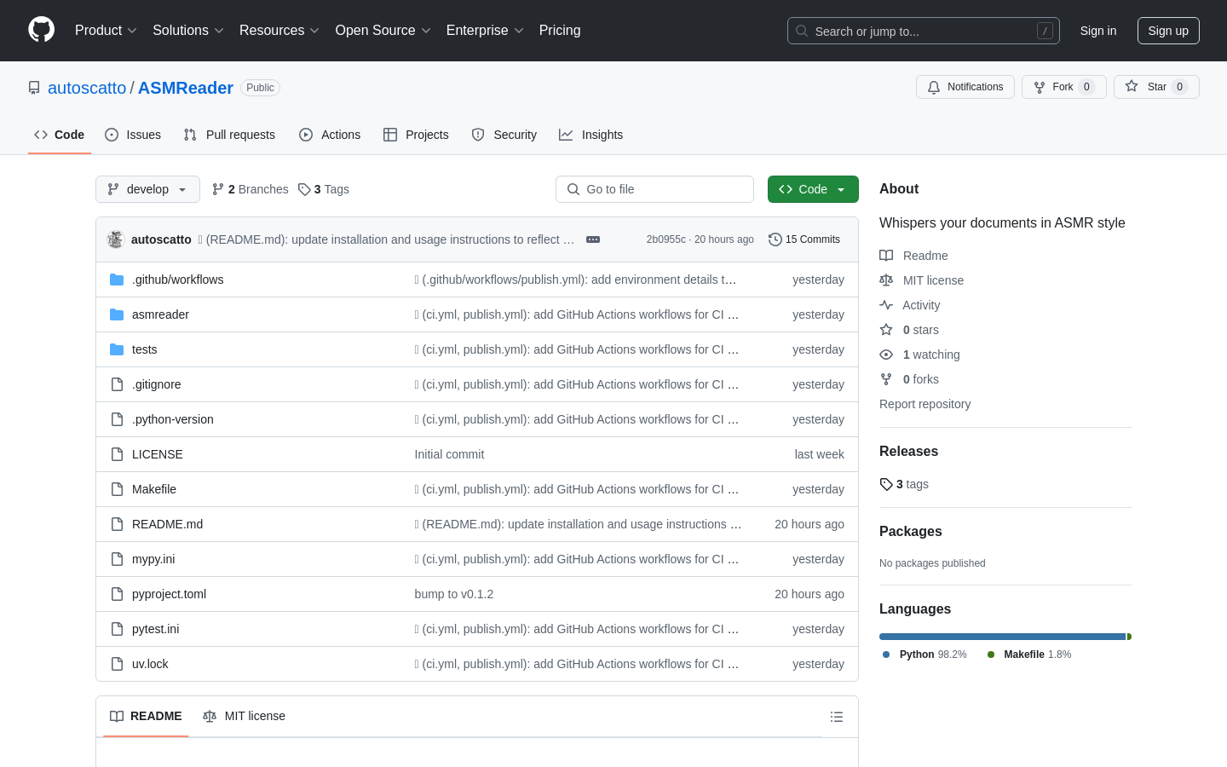Image resolution: width=1227 pixels, height=767 pixels.
Task: Fork the ASMReader repository
Action: [x=1063, y=87]
